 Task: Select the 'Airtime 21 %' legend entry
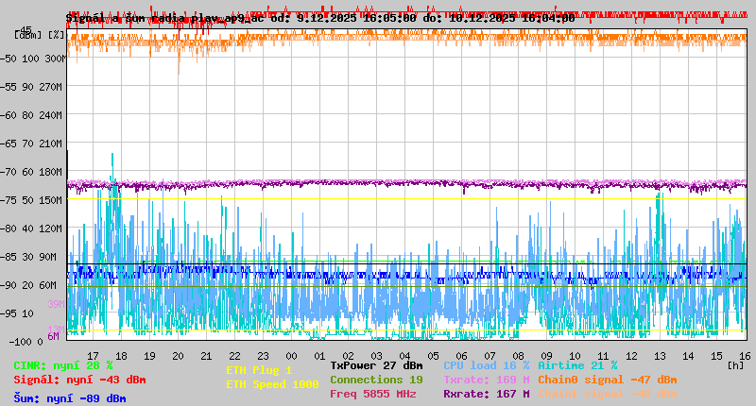pyautogui.click(x=577, y=365)
